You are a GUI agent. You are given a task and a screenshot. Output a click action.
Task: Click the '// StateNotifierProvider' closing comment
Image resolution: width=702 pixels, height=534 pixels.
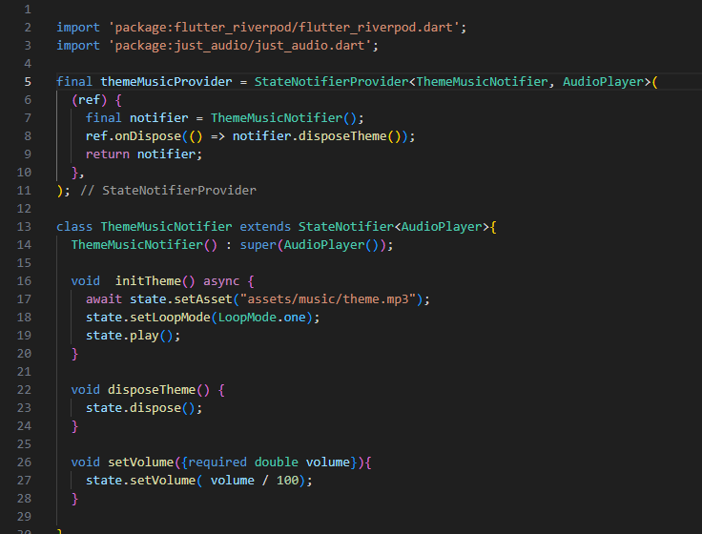pyautogui.click(x=169, y=191)
